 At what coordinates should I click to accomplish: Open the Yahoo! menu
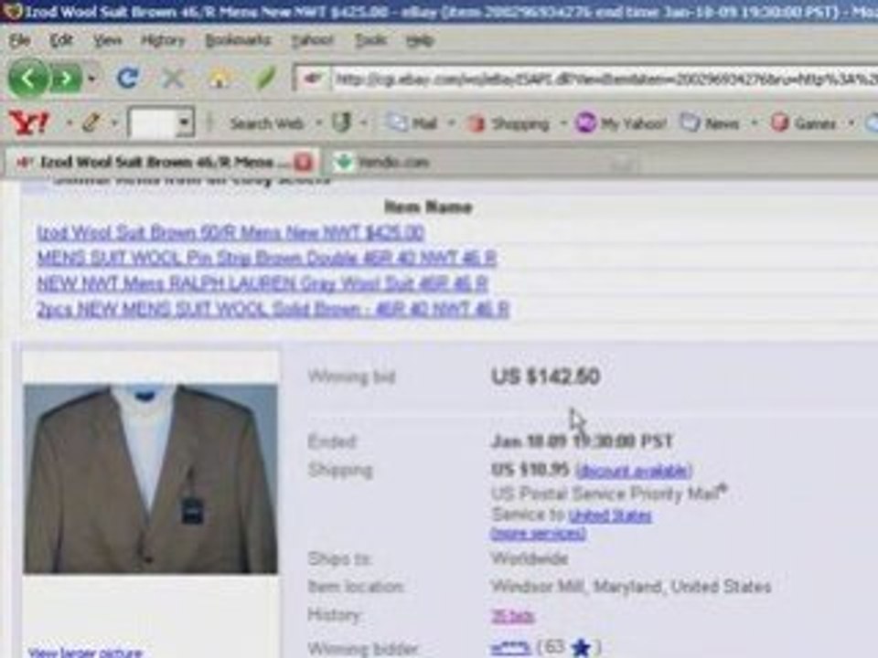[x=312, y=40]
